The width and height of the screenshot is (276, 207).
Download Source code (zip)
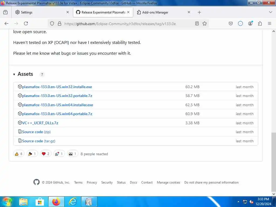tap(36, 132)
